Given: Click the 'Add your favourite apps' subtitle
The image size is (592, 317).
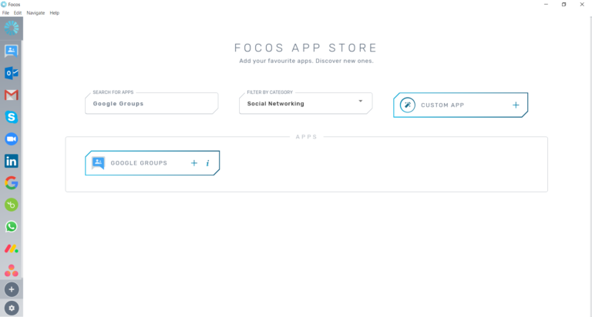Looking at the screenshot, I should pyautogui.click(x=306, y=61).
